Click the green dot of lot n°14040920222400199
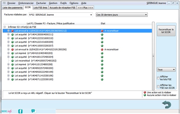This screenshot has height=114, width=180. coord(12,72)
